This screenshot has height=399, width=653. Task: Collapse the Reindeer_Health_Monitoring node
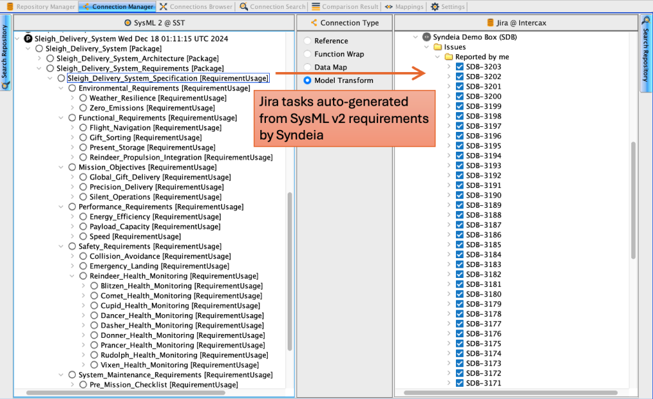tap(72, 276)
